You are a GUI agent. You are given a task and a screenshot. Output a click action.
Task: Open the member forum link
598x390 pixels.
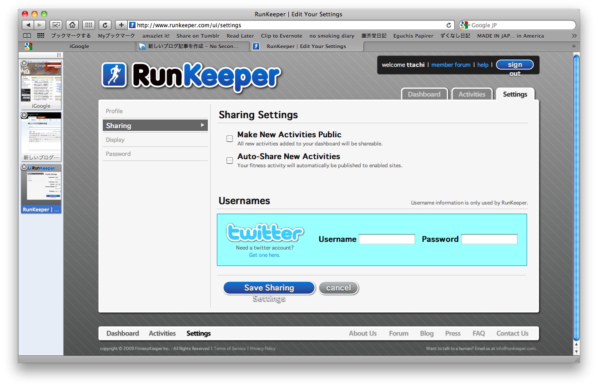[451, 65]
